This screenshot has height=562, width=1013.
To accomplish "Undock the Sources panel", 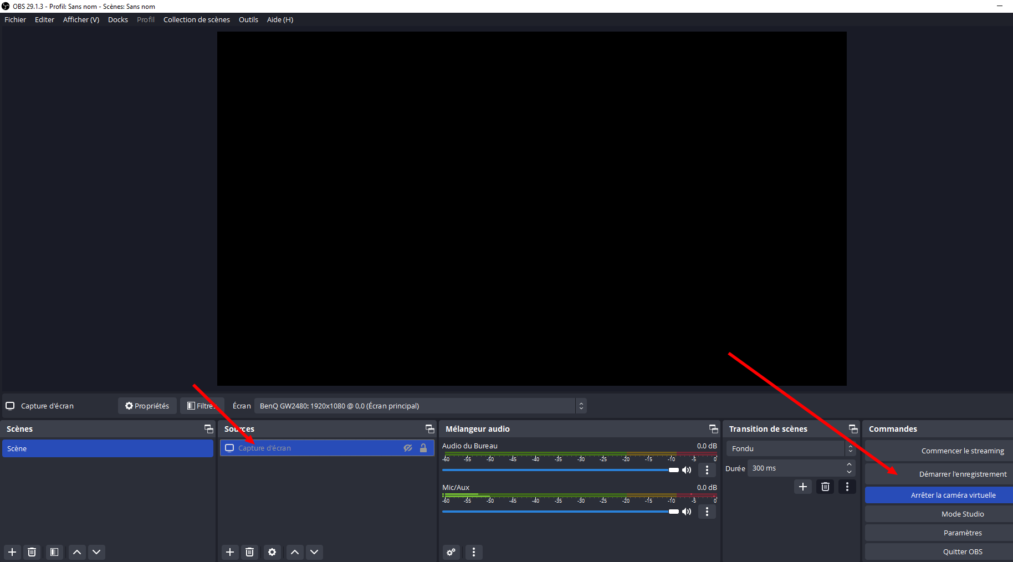I will pyautogui.click(x=430, y=429).
